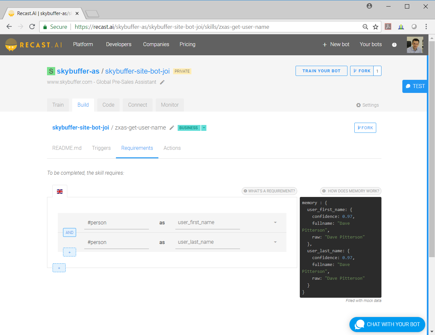Click the Recast.AI logo
Viewport: 435px width, 335px height.
pos(33,45)
